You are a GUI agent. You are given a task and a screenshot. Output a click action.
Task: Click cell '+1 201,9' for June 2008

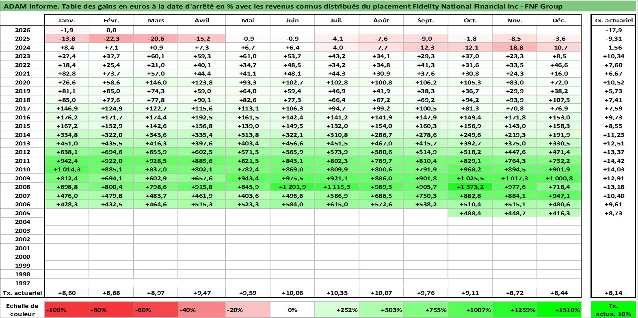[292, 187]
